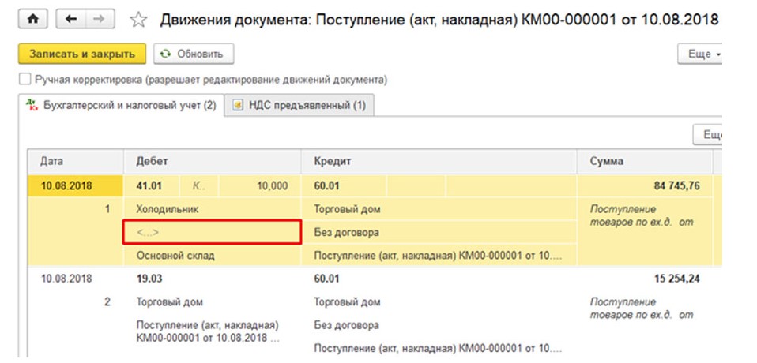Go forward with the right arrow

pos(99,18)
